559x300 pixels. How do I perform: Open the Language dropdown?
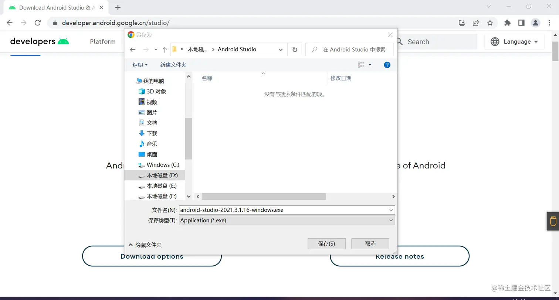(x=514, y=42)
